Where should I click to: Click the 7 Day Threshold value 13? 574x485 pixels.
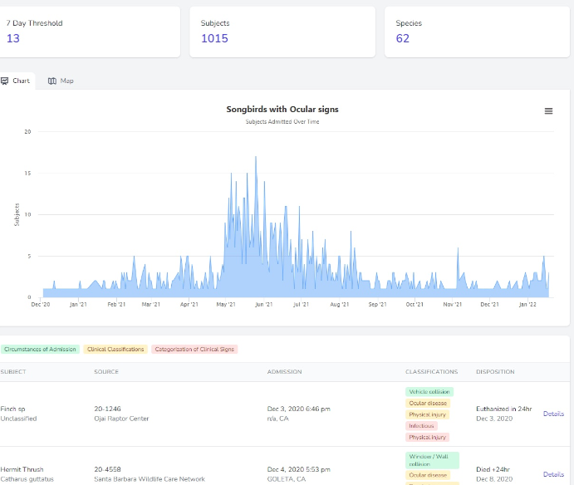13,38
